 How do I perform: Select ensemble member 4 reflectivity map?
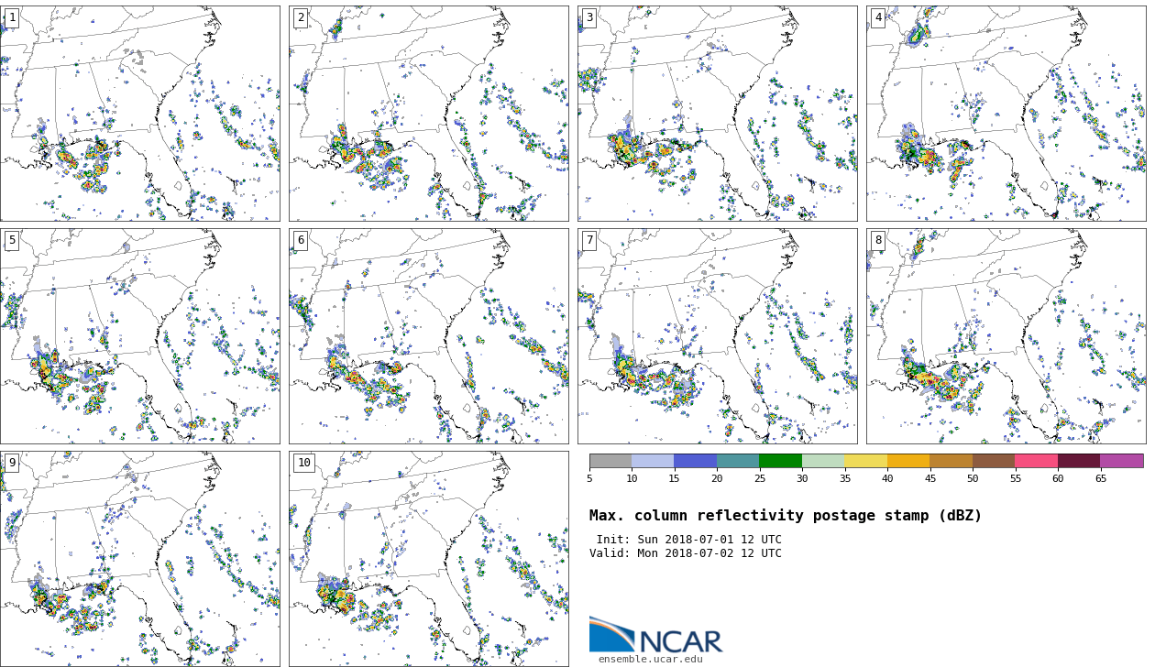[x=1006, y=114]
